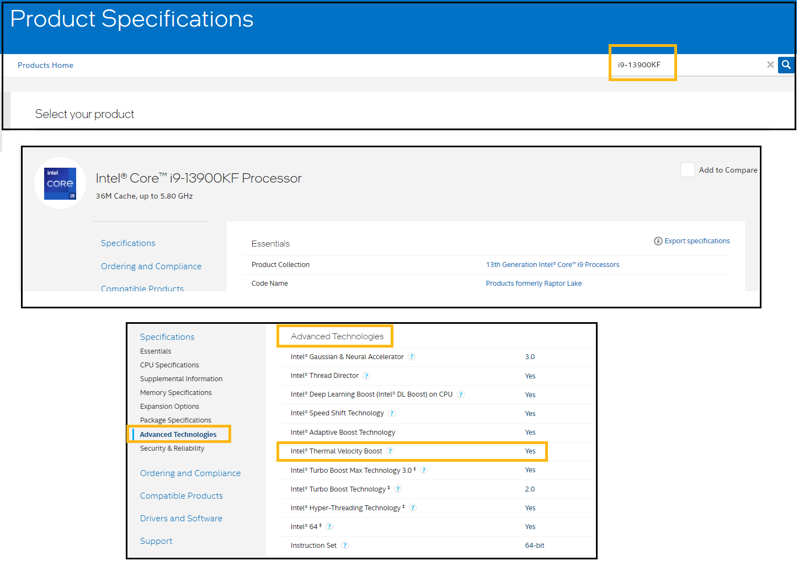Select Advanced Technologies in the sidebar
Image resolution: width=799 pixels, height=566 pixels.
178,435
